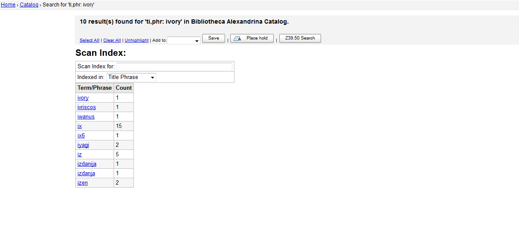Click the Save button
The width and height of the screenshot is (519, 234).
tap(213, 38)
